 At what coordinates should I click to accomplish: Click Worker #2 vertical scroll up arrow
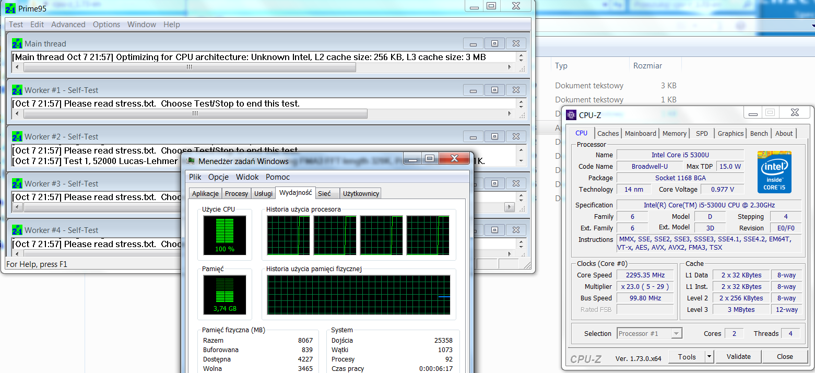click(521, 149)
